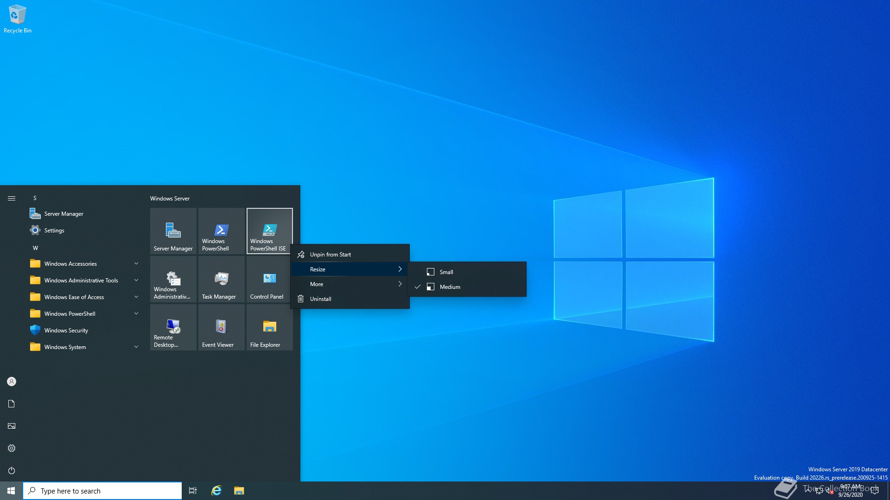Open Pictures from the Start sidebar
890x500 pixels.
(12, 426)
